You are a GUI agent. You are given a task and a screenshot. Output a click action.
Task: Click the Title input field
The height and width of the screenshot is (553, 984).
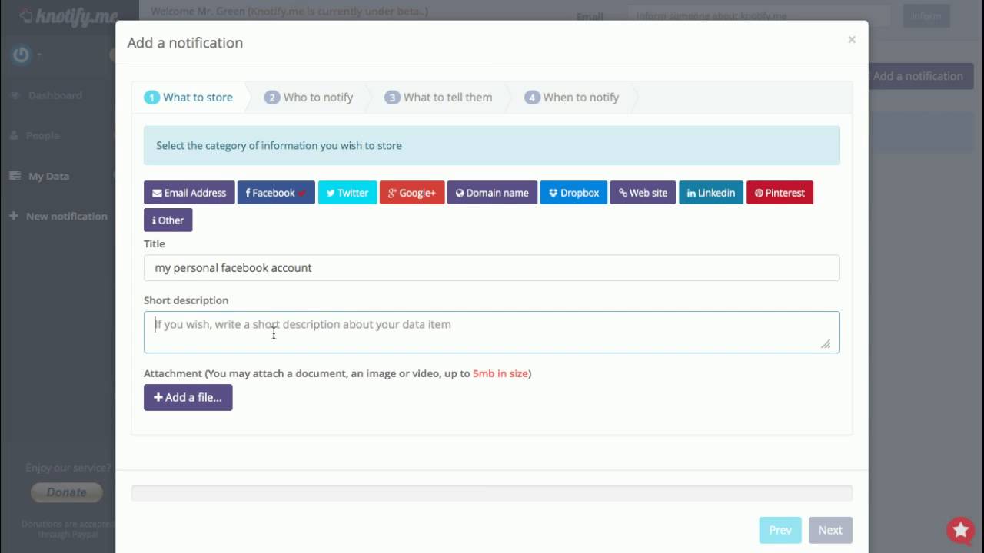[492, 268]
